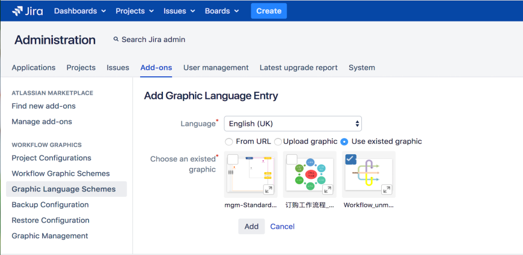Screen dimensions: 523x255
Task: Expand the Chinese workflow graphic preview icon
Action: (328, 190)
